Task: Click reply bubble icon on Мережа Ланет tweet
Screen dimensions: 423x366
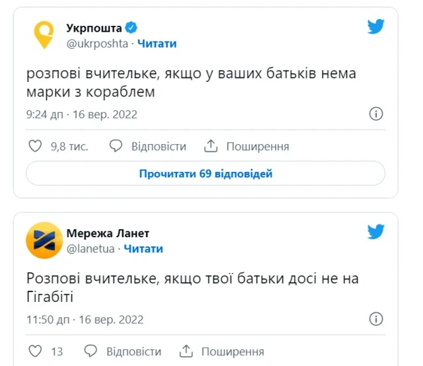Action: pos(91,351)
